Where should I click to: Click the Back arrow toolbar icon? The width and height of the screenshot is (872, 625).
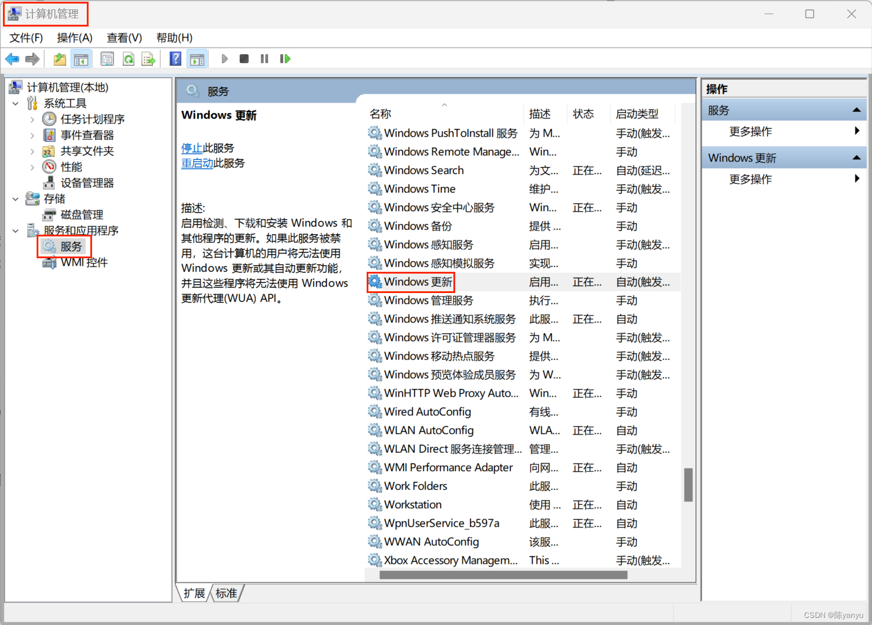pyautogui.click(x=12, y=59)
